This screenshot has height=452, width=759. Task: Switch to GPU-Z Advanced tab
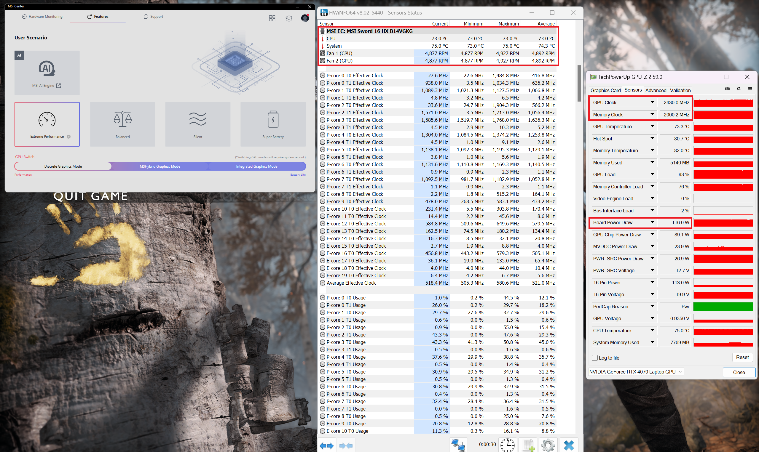click(656, 90)
